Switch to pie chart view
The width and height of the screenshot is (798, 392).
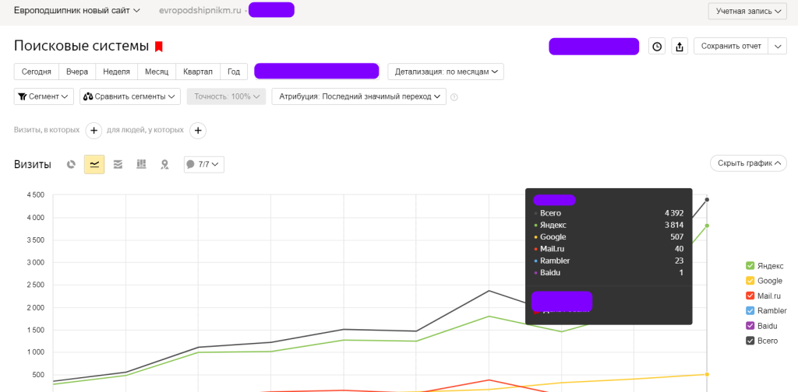(71, 164)
